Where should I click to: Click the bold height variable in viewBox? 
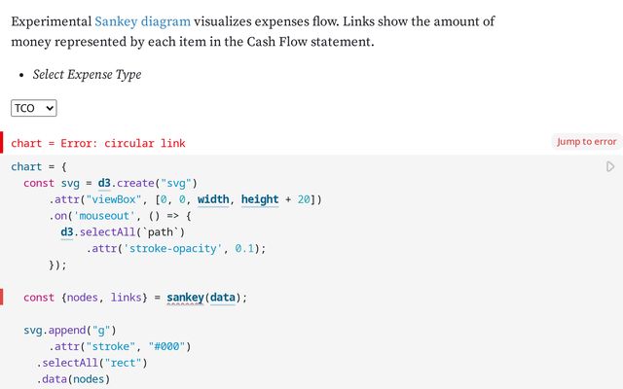tap(260, 199)
